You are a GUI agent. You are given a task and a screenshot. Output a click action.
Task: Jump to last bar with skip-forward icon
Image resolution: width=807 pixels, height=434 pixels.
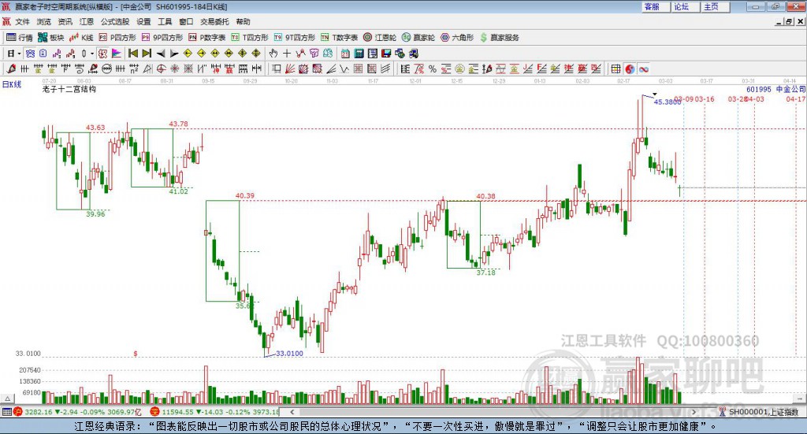coord(147,54)
